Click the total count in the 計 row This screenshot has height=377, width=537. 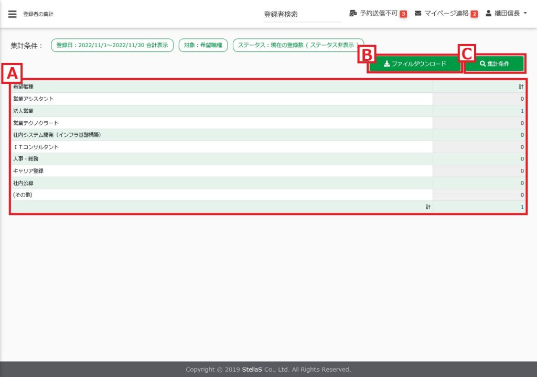click(x=522, y=208)
